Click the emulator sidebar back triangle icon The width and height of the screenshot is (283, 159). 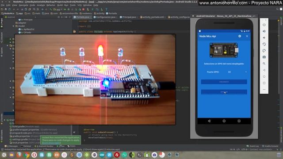click(x=264, y=70)
